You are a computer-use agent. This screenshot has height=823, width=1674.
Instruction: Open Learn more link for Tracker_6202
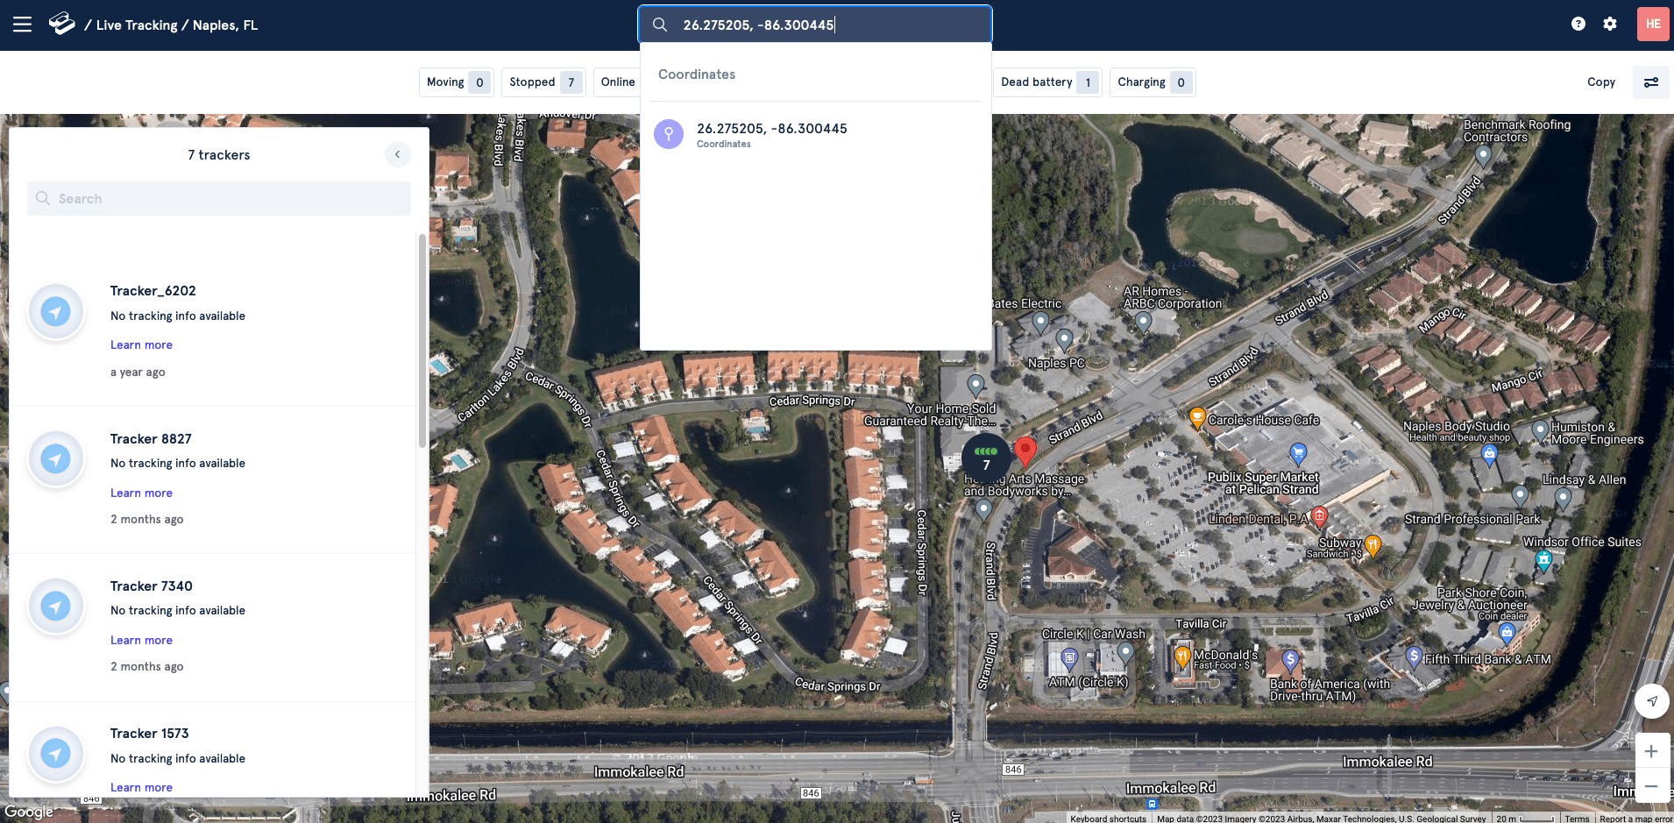coord(141,345)
